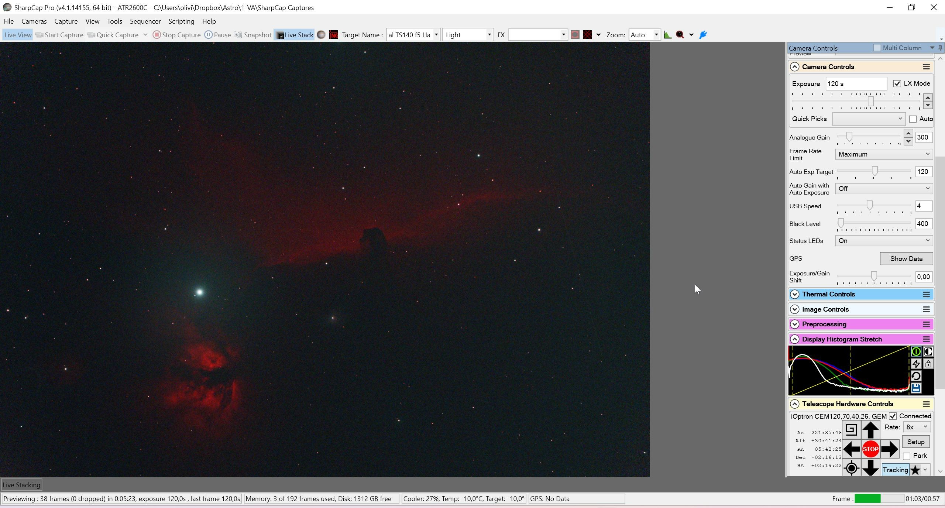
Task: Open the Sequencer menu
Action: 145,21
